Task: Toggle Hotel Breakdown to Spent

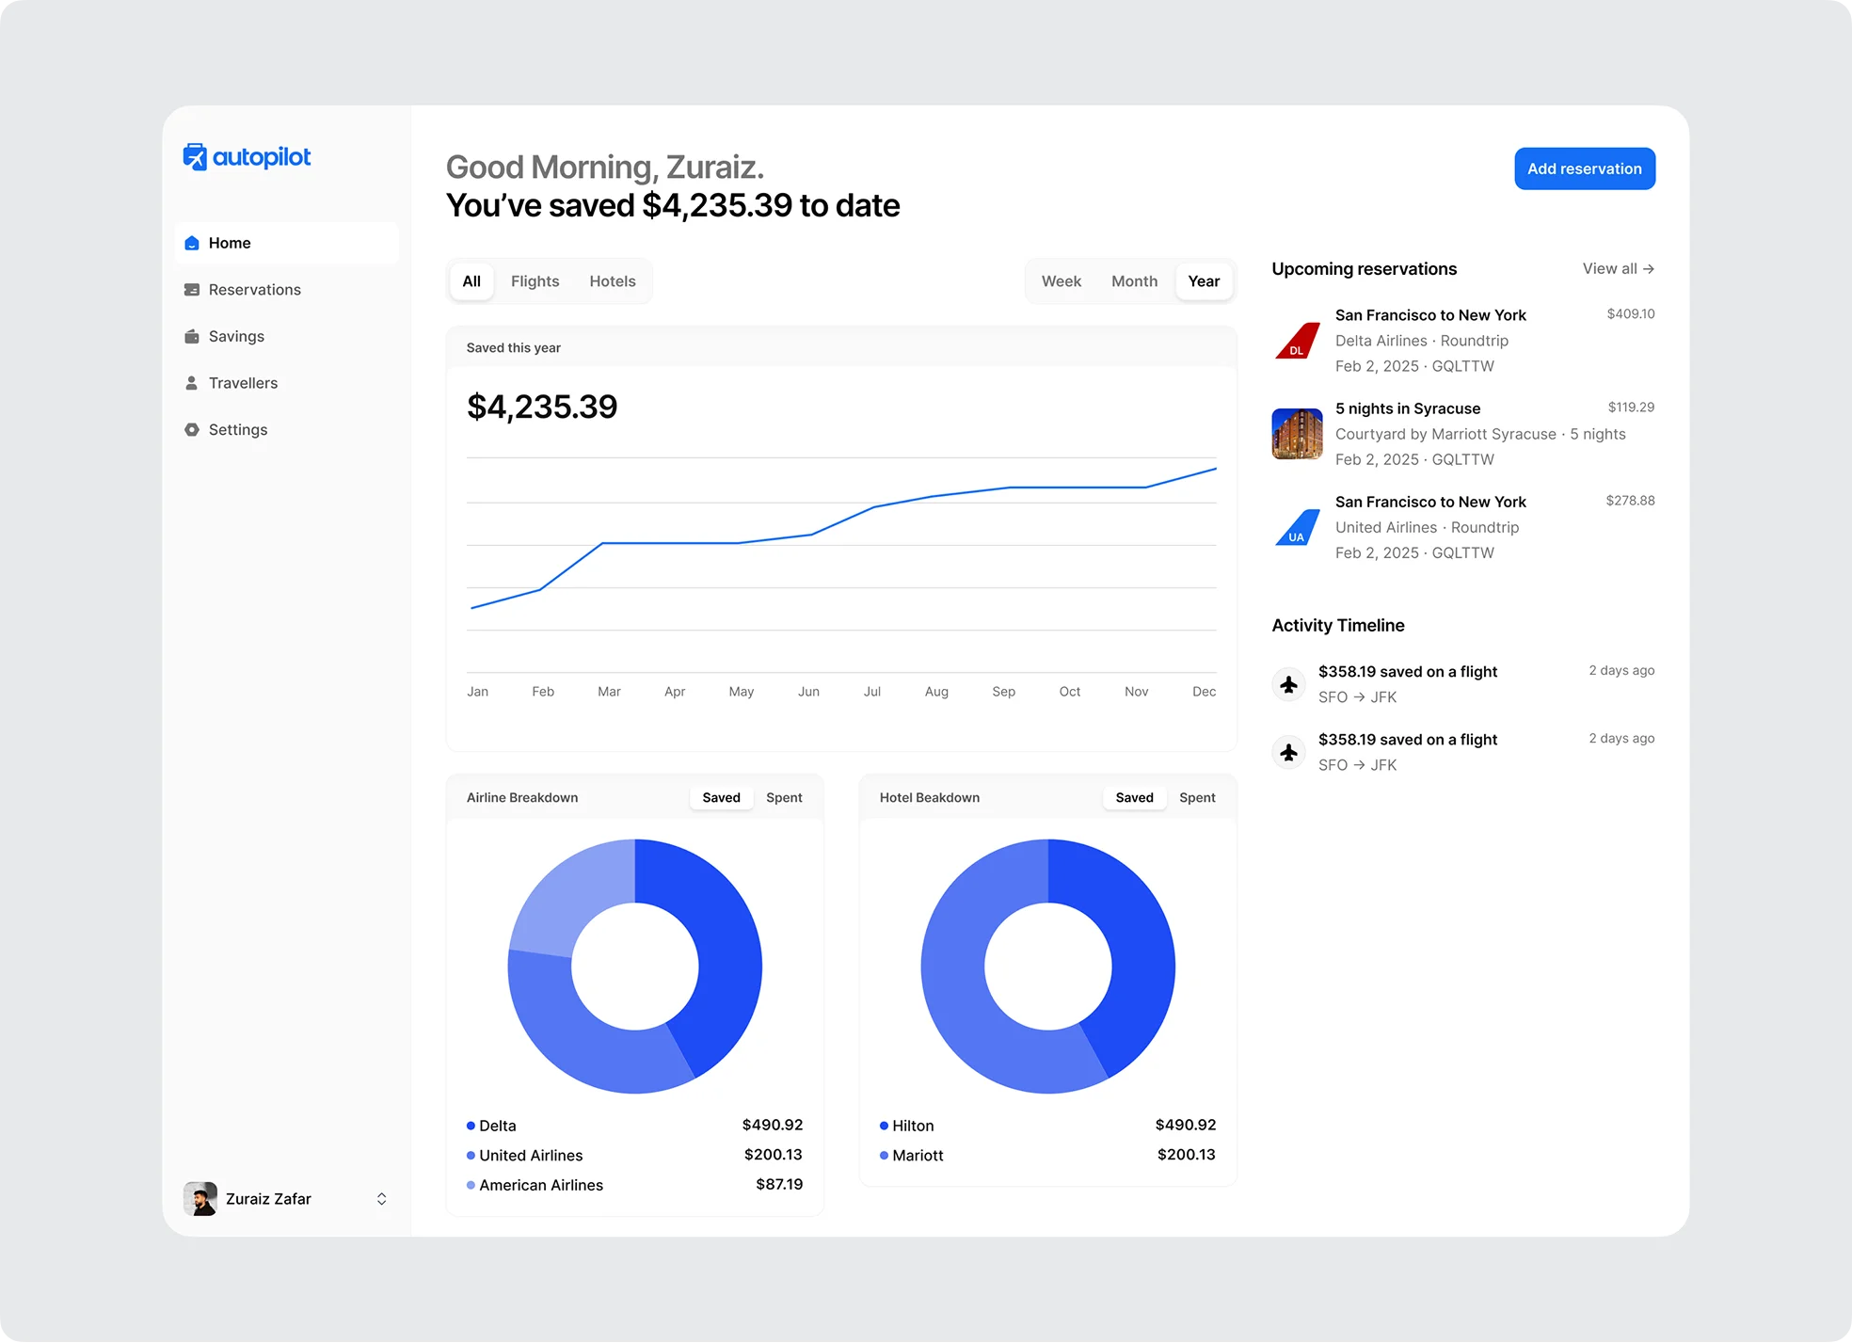Action: click(1197, 798)
